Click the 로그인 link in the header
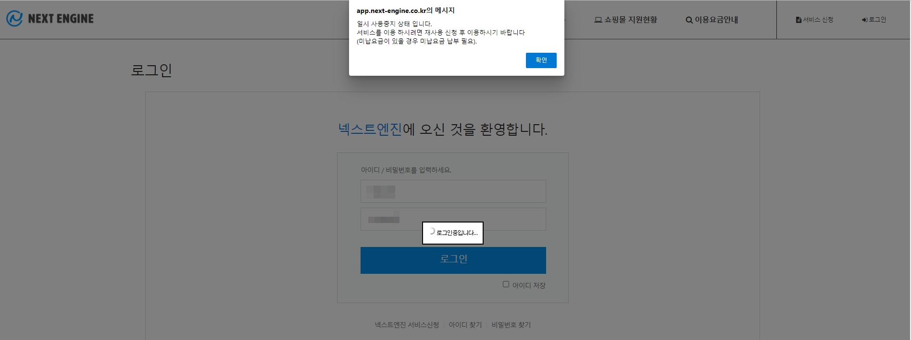Viewport: 911px width, 340px height. (874, 20)
